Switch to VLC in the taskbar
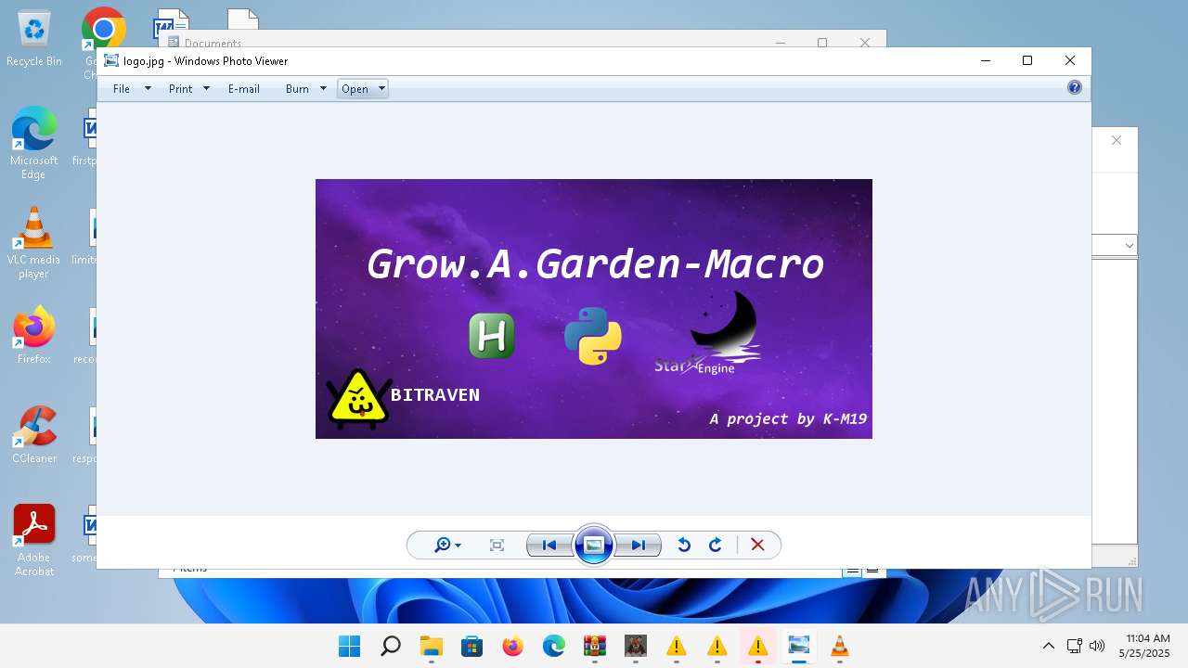 840,646
